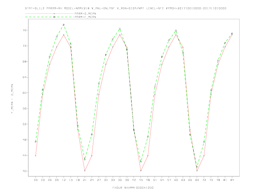
Task: Click F_MEAN circle marker at forecast hour 00
Action: coord(36,142)
